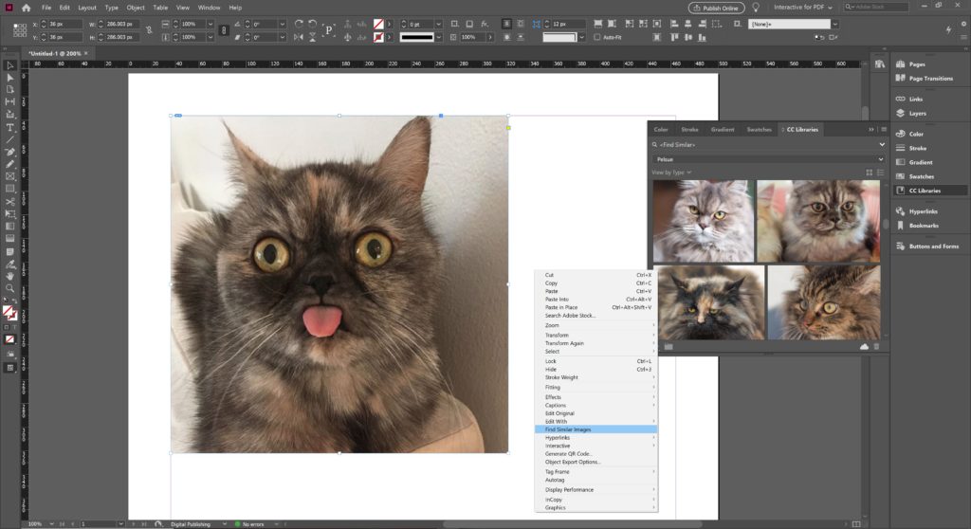Screen dimensions: 971x529
Task: Toggle the constrain width and height proportions link
Action: (x=149, y=30)
